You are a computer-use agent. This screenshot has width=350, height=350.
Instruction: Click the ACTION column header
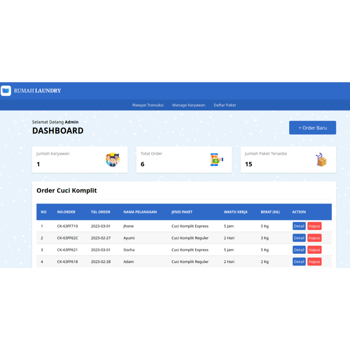point(299,212)
